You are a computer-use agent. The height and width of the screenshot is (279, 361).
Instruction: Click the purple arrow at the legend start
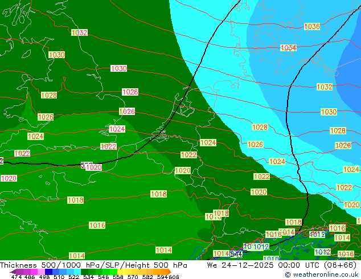click(x=13, y=272)
